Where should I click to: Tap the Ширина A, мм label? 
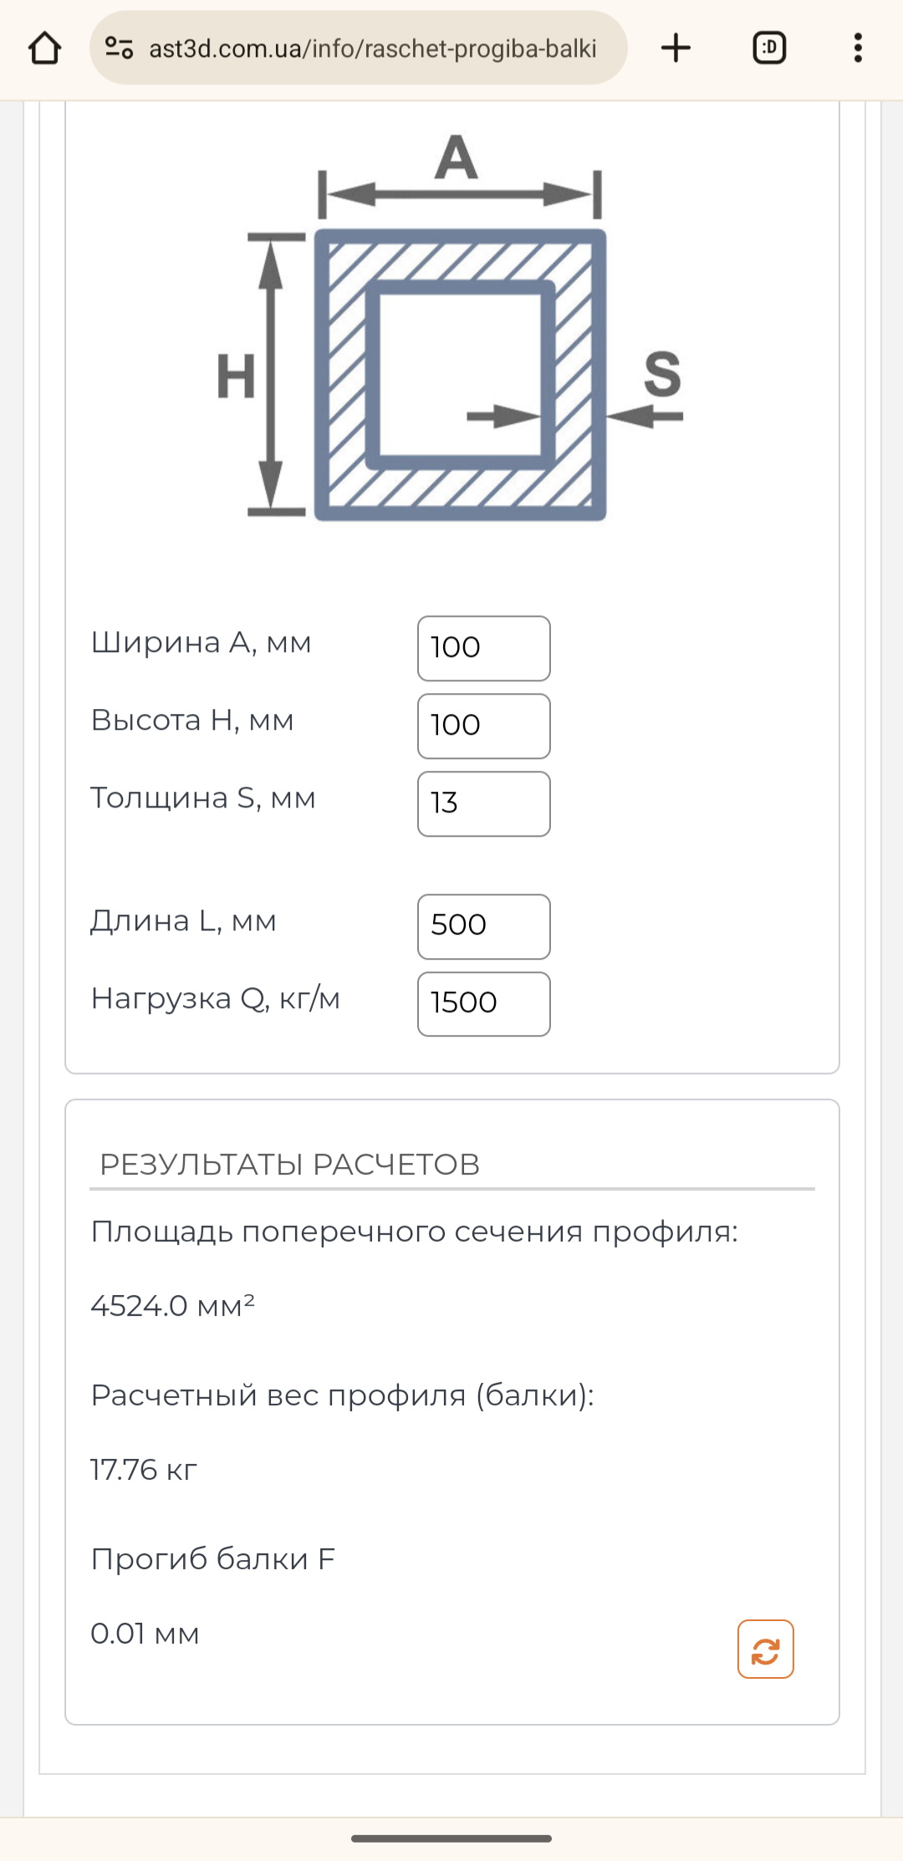pos(201,643)
